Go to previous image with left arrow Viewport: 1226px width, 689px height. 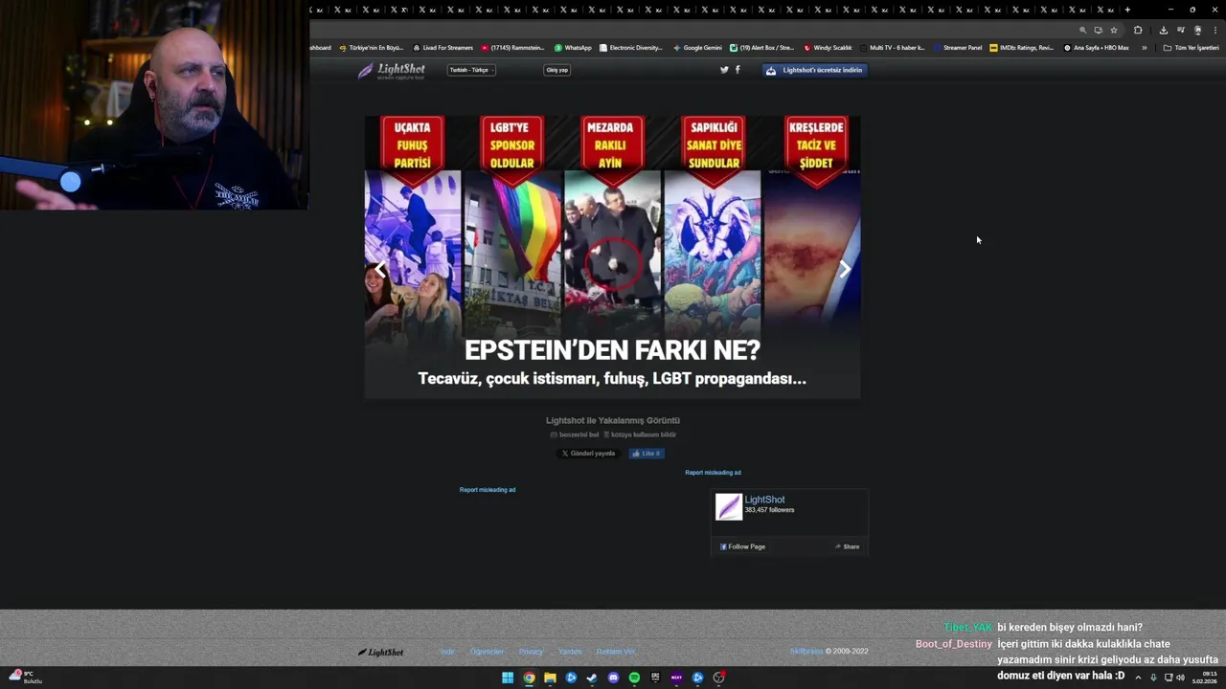pyautogui.click(x=380, y=270)
